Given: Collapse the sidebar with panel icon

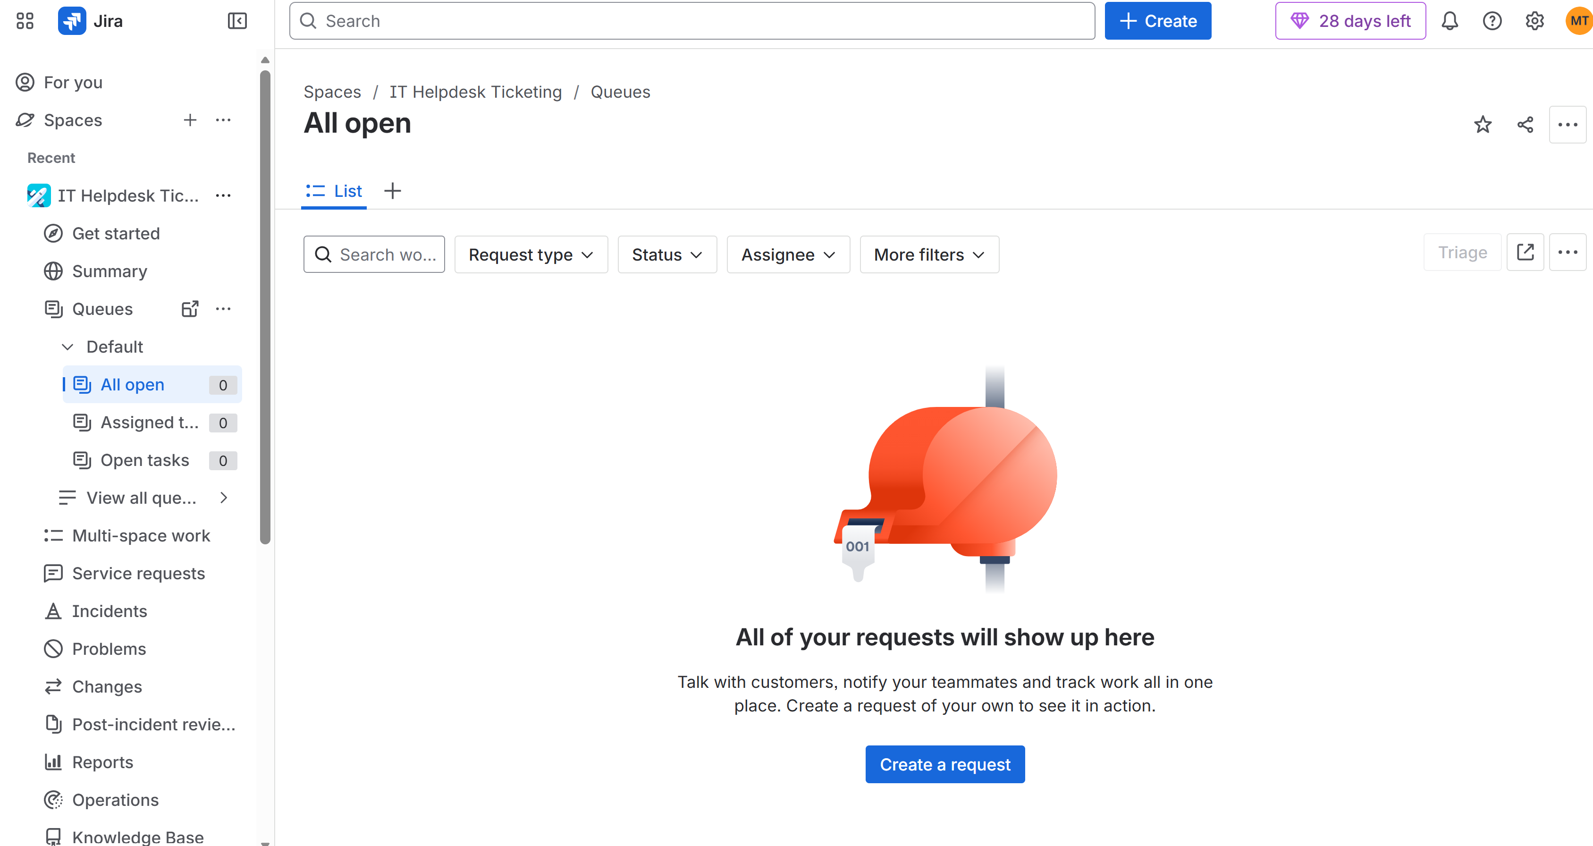Looking at the screenshot, I should coord(237,21).
